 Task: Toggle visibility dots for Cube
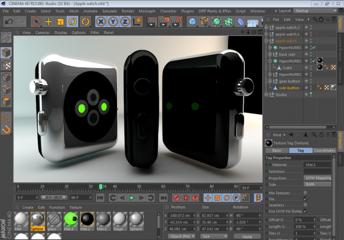(x=311, y=68)
